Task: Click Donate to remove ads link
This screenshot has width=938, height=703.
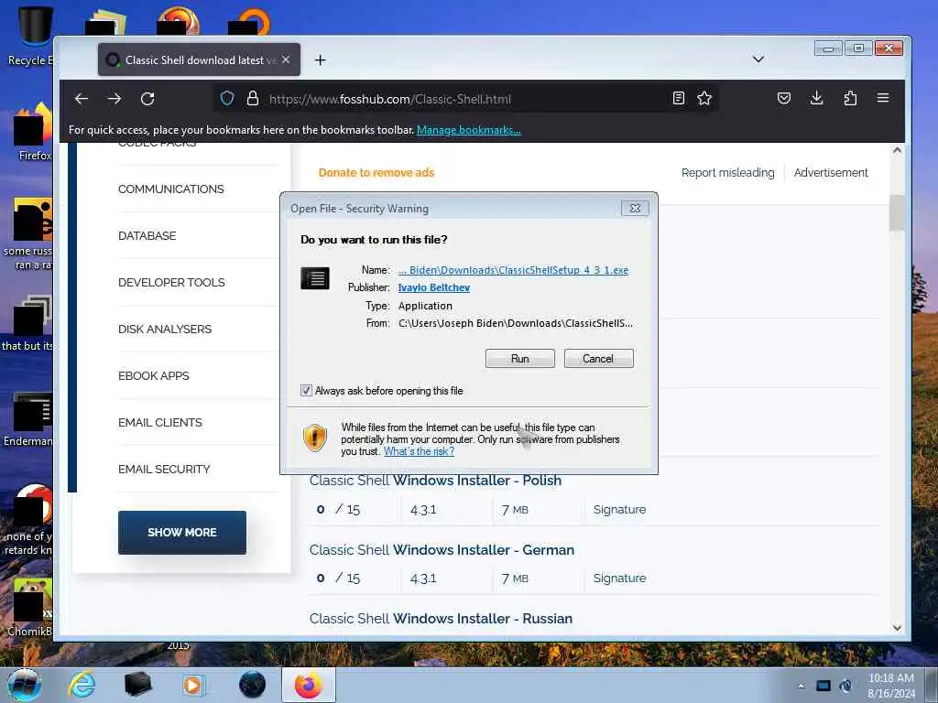Action: point(376,172)
